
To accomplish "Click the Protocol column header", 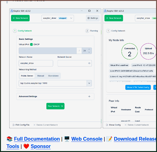I will 149,110.
